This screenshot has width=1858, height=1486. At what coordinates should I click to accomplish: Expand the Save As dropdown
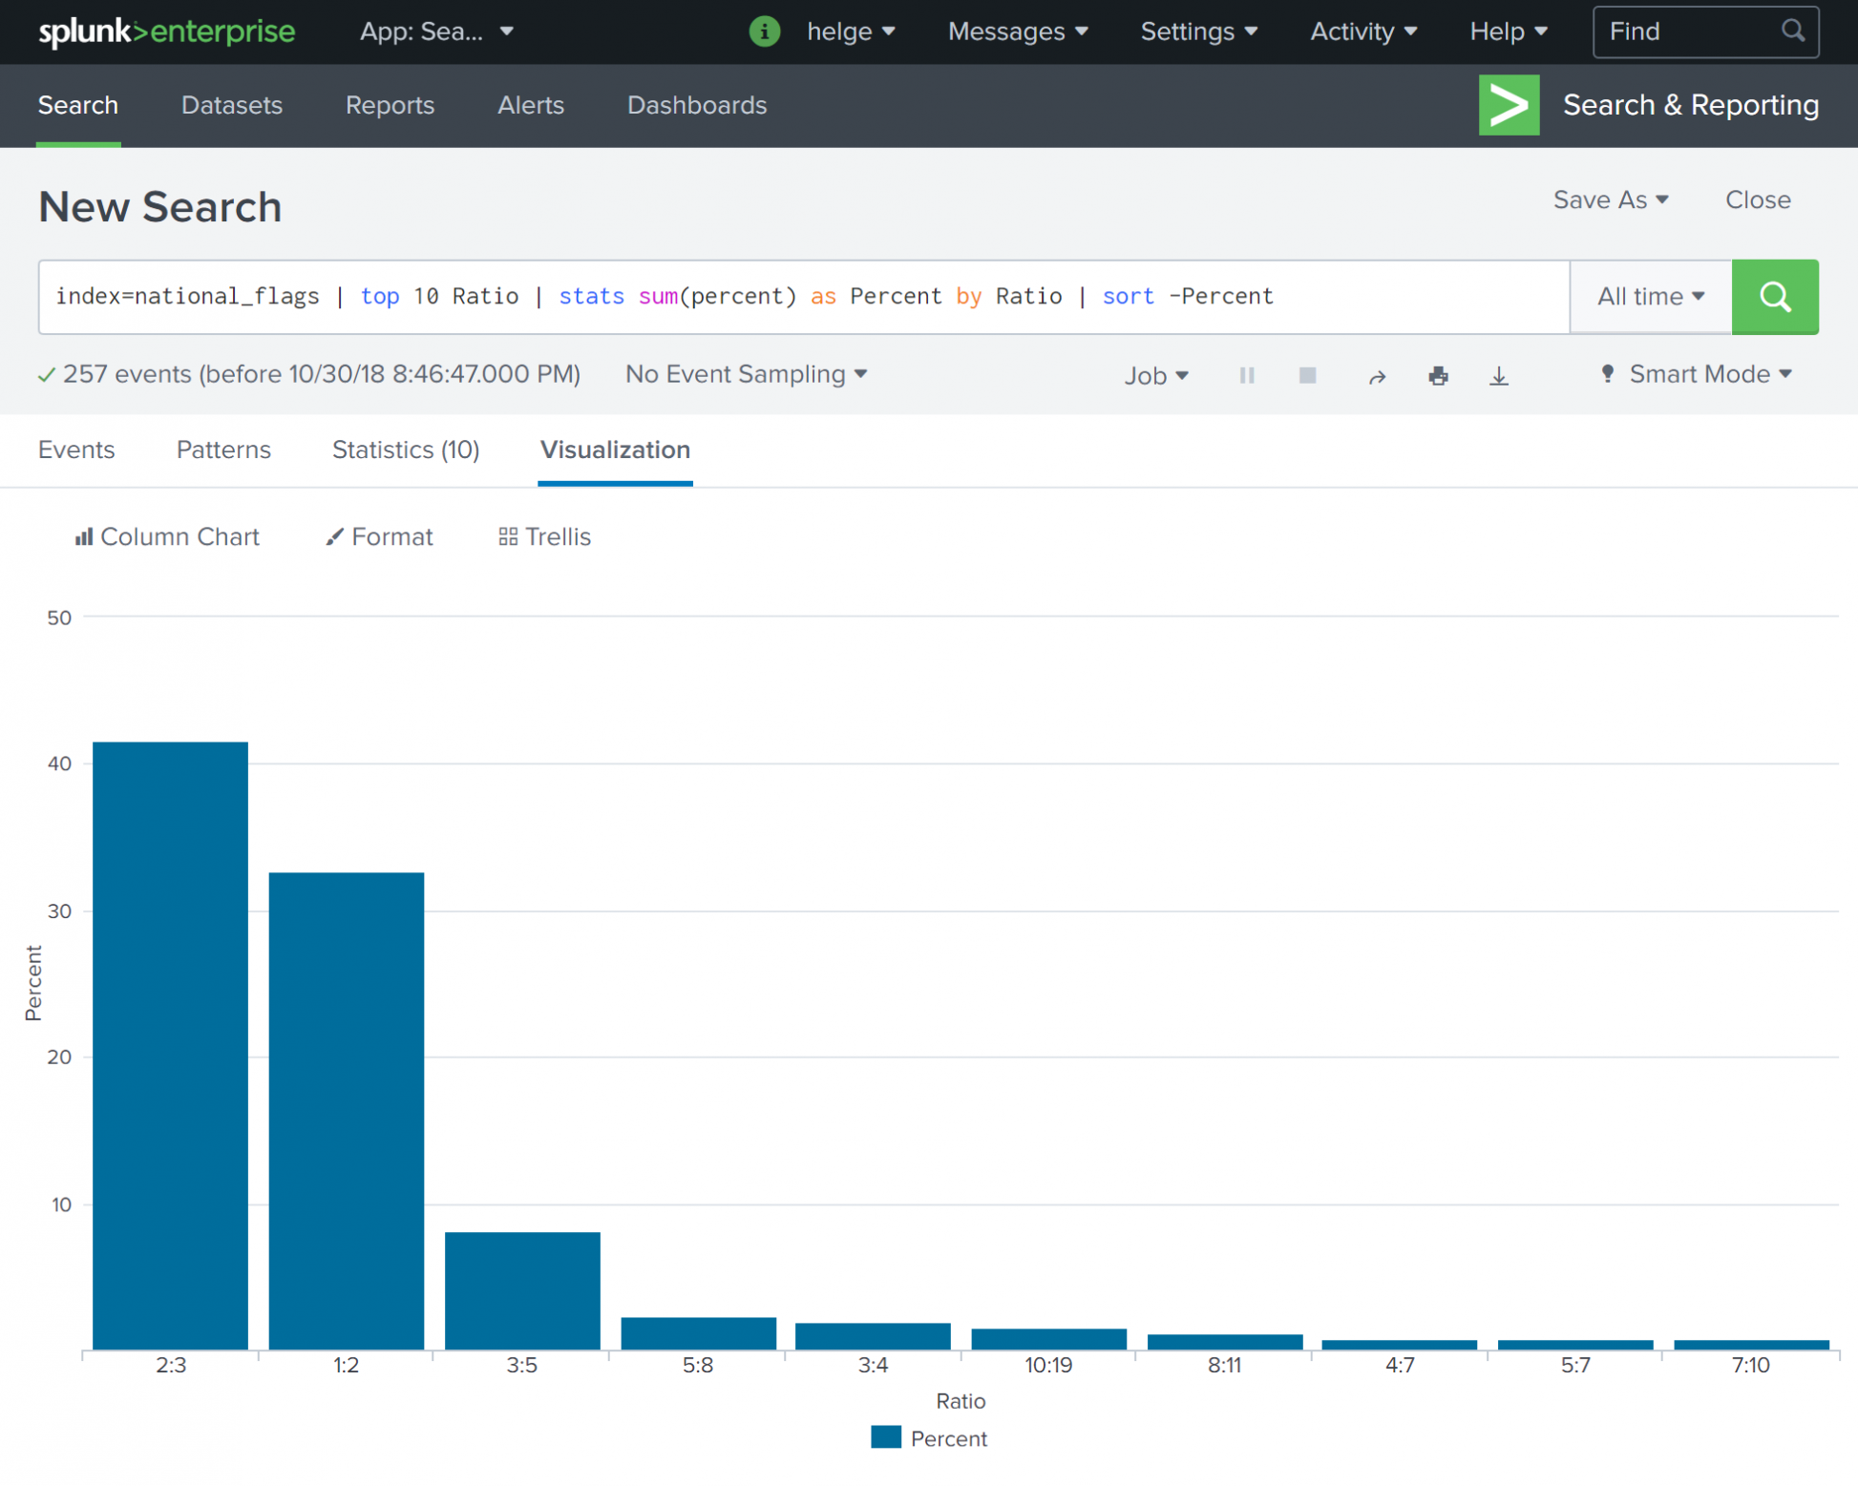(1611, 200)
